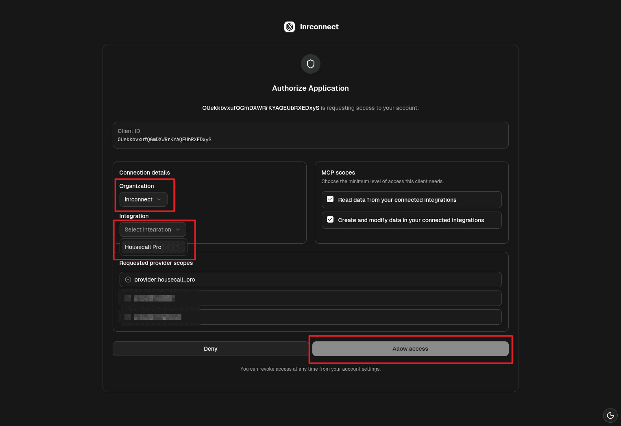Viewport: 621px width, 426px height.
Task: Click the chevron icon on the Organization selector
Action: pyautogui.click(x=159, y=199)
